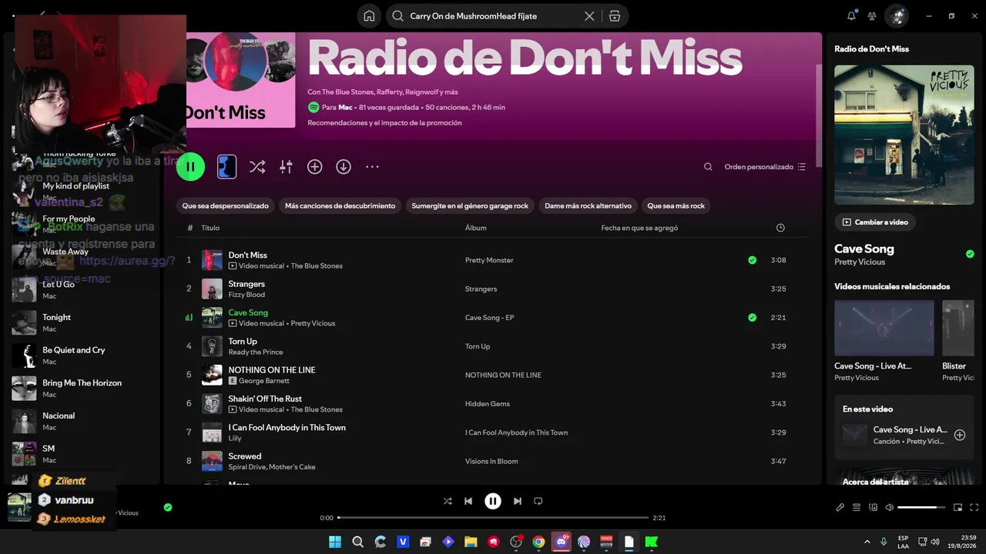Open the playlist tuning sliders icon

click(x=286, y=166)
